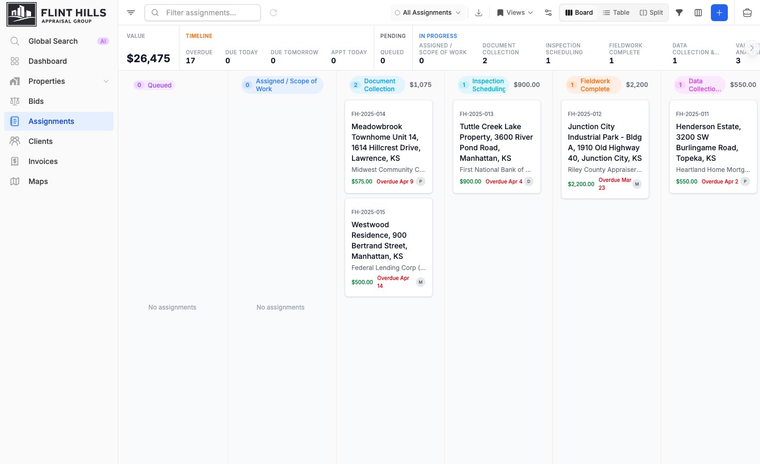Click Overdue Apr 9 label

coord(395,181)
